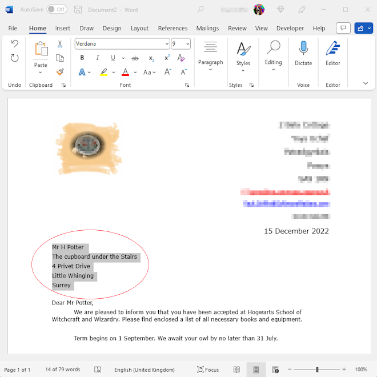This screenshot has height=377, width=377.
Task: Toggle Italic formatting
Action: pos(98,58)
